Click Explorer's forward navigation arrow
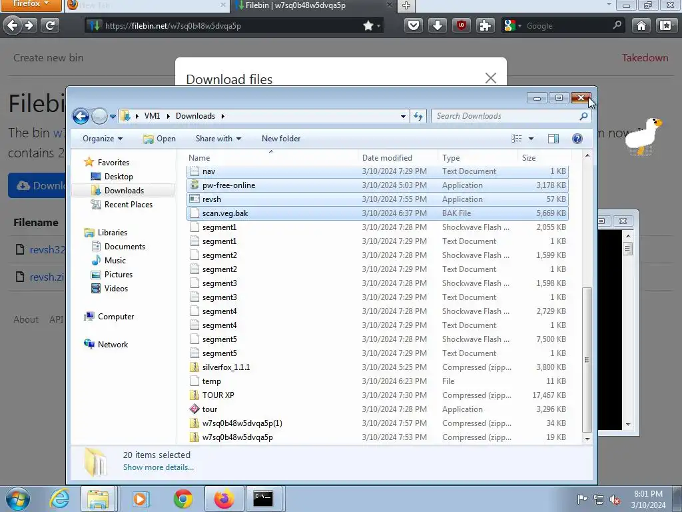The height and width of the screenshot is (512, 682). (100, 116)
